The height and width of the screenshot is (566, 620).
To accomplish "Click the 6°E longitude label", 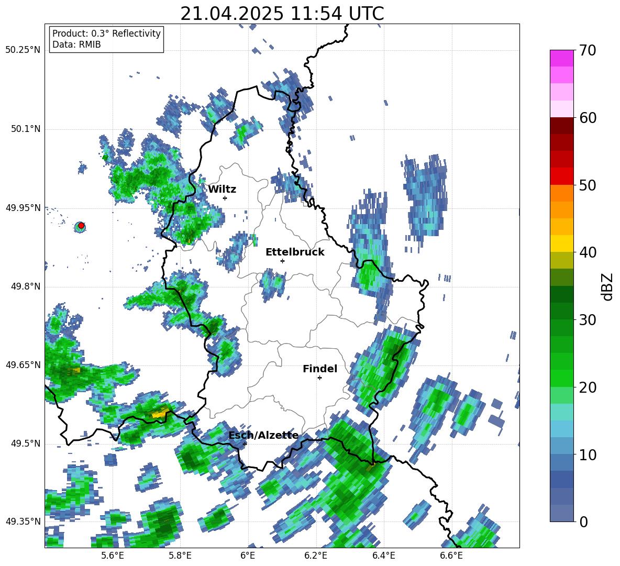I will (248, 556).
